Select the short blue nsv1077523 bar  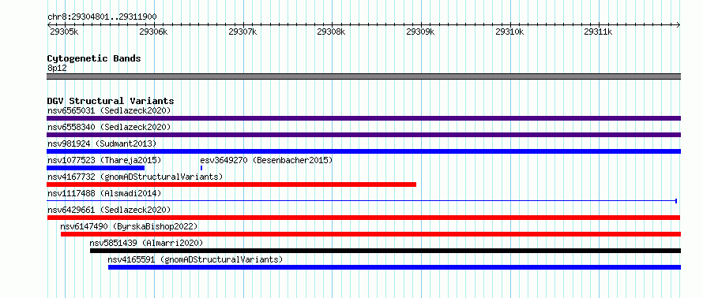coord(96,168)
